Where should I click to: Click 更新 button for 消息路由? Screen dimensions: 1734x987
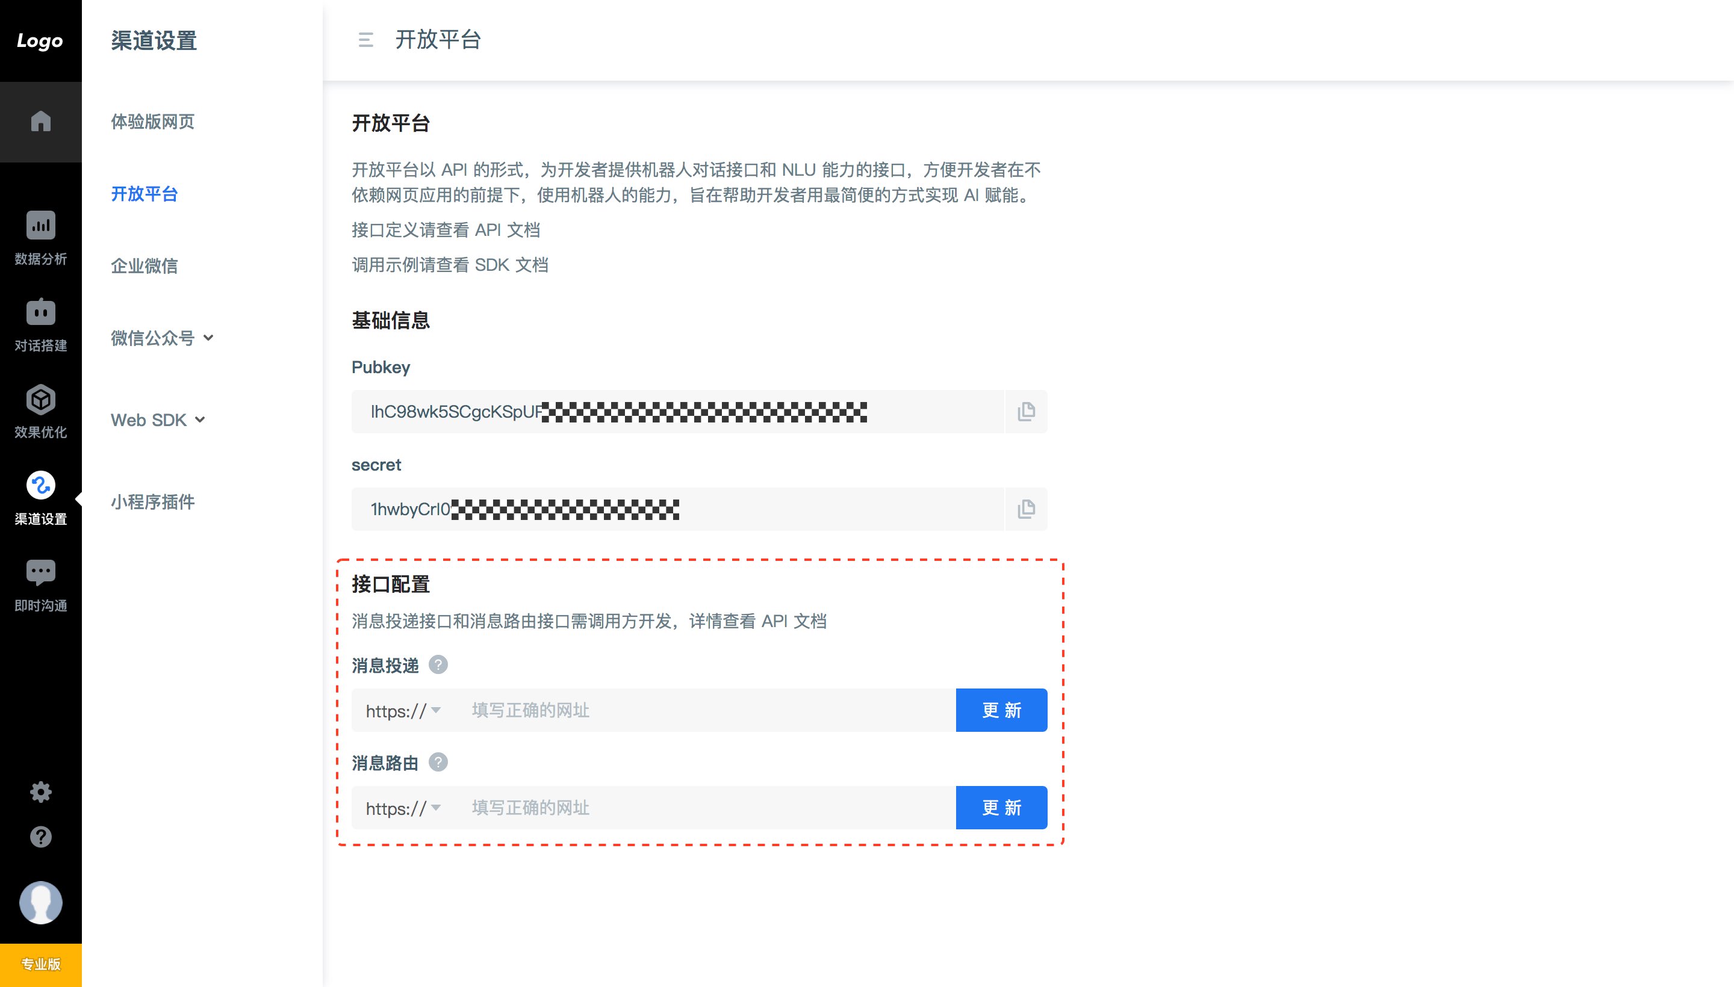[x=1002, y=808]
